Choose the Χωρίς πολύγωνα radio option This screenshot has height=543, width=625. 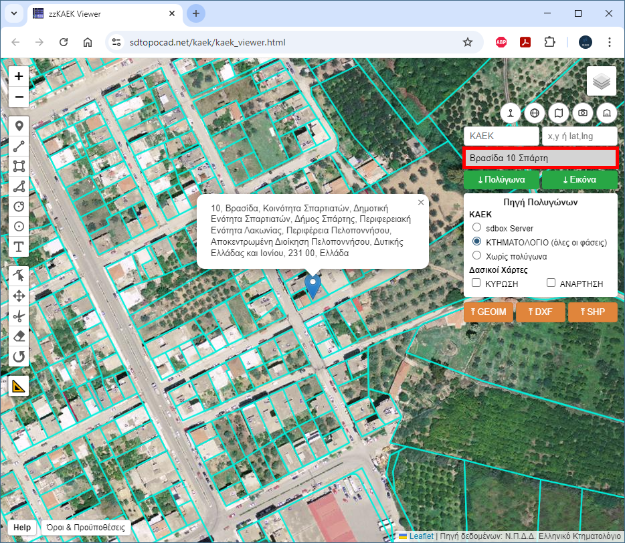(477, 255)
